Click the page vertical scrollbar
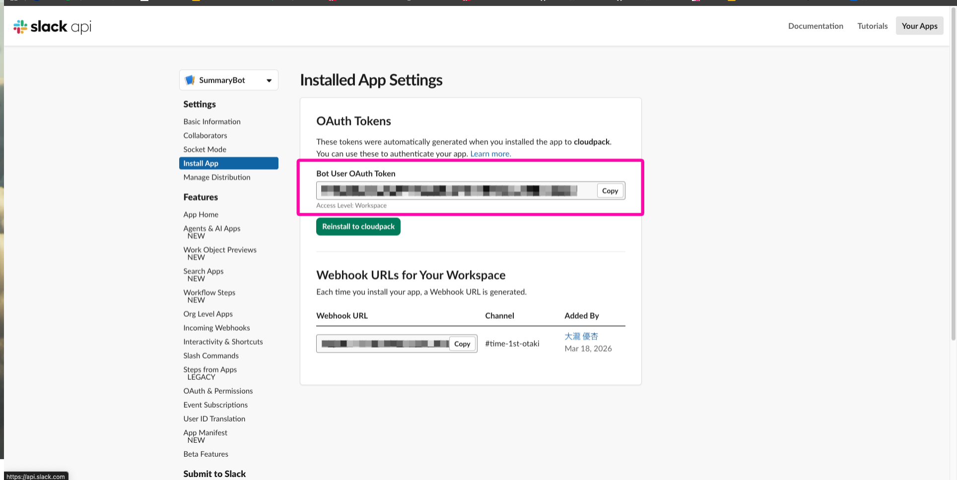957x480 pixels. point(953,198)
